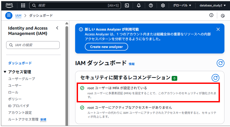Image resolution: width=230 pixels, height=127 pixels.
Task: Focus the top 検索 search field
Action: point(75,6)
